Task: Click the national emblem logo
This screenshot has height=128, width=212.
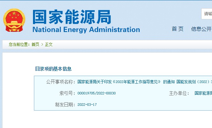Action: pos(14,20)
